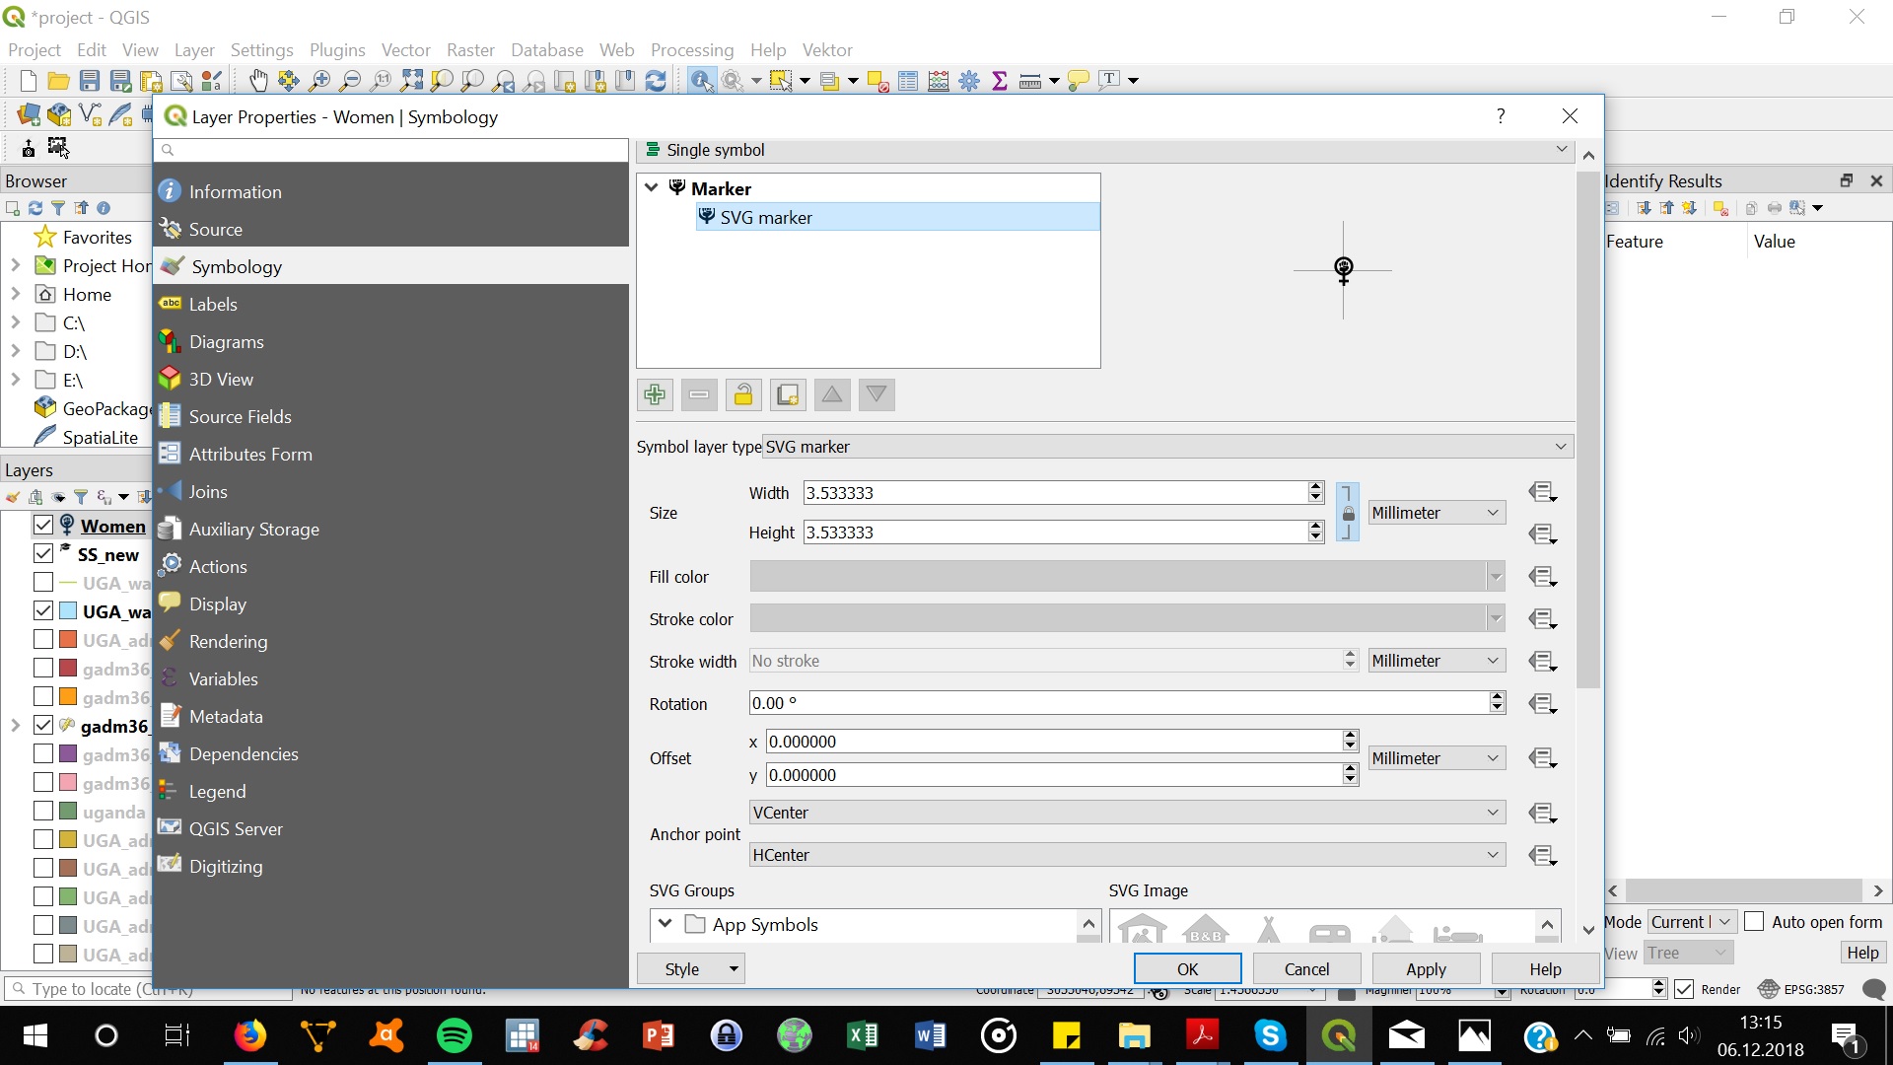Viewport: 1893px width, 1065px height.
Task: Save the project with floppy icon
Action: point(90,81)
